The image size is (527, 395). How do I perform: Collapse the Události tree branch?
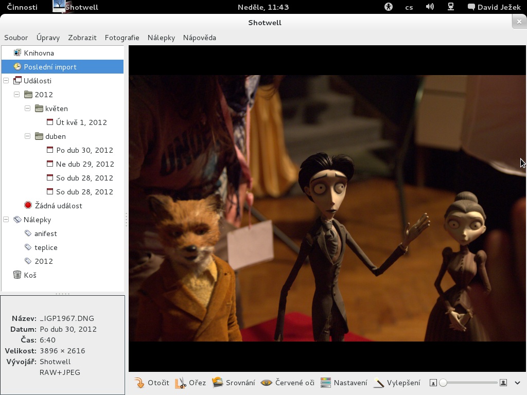click(6, 81)
